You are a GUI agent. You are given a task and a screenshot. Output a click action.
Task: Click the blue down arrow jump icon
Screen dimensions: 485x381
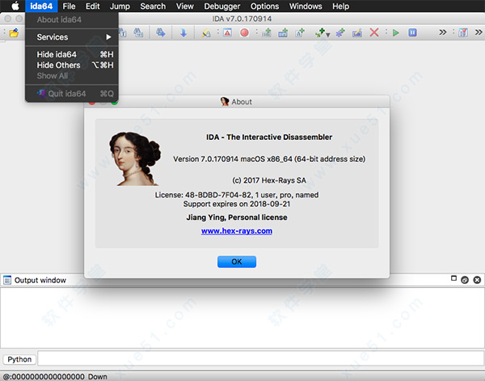point(183,33)
